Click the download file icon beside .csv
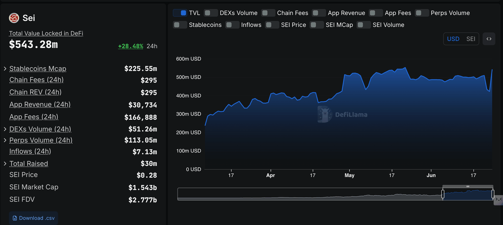Image resolution: width=503 pixels, height=225 pixels. [15, 218]
